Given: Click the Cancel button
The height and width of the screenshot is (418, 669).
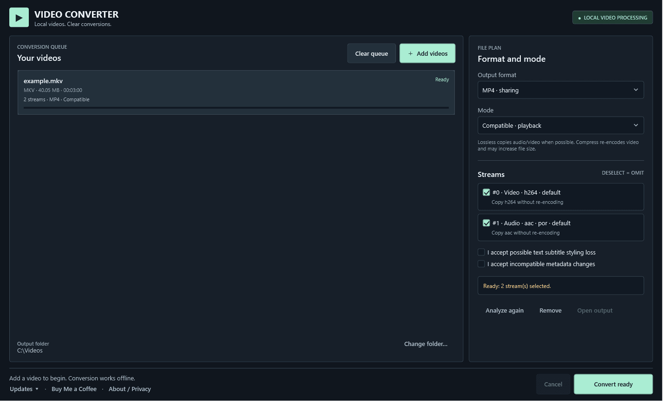Looking at the screenshot, I should [553, 384].
